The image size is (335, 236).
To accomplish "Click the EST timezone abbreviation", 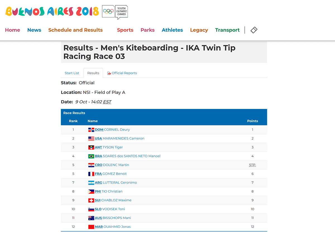I will click(107, 102).
